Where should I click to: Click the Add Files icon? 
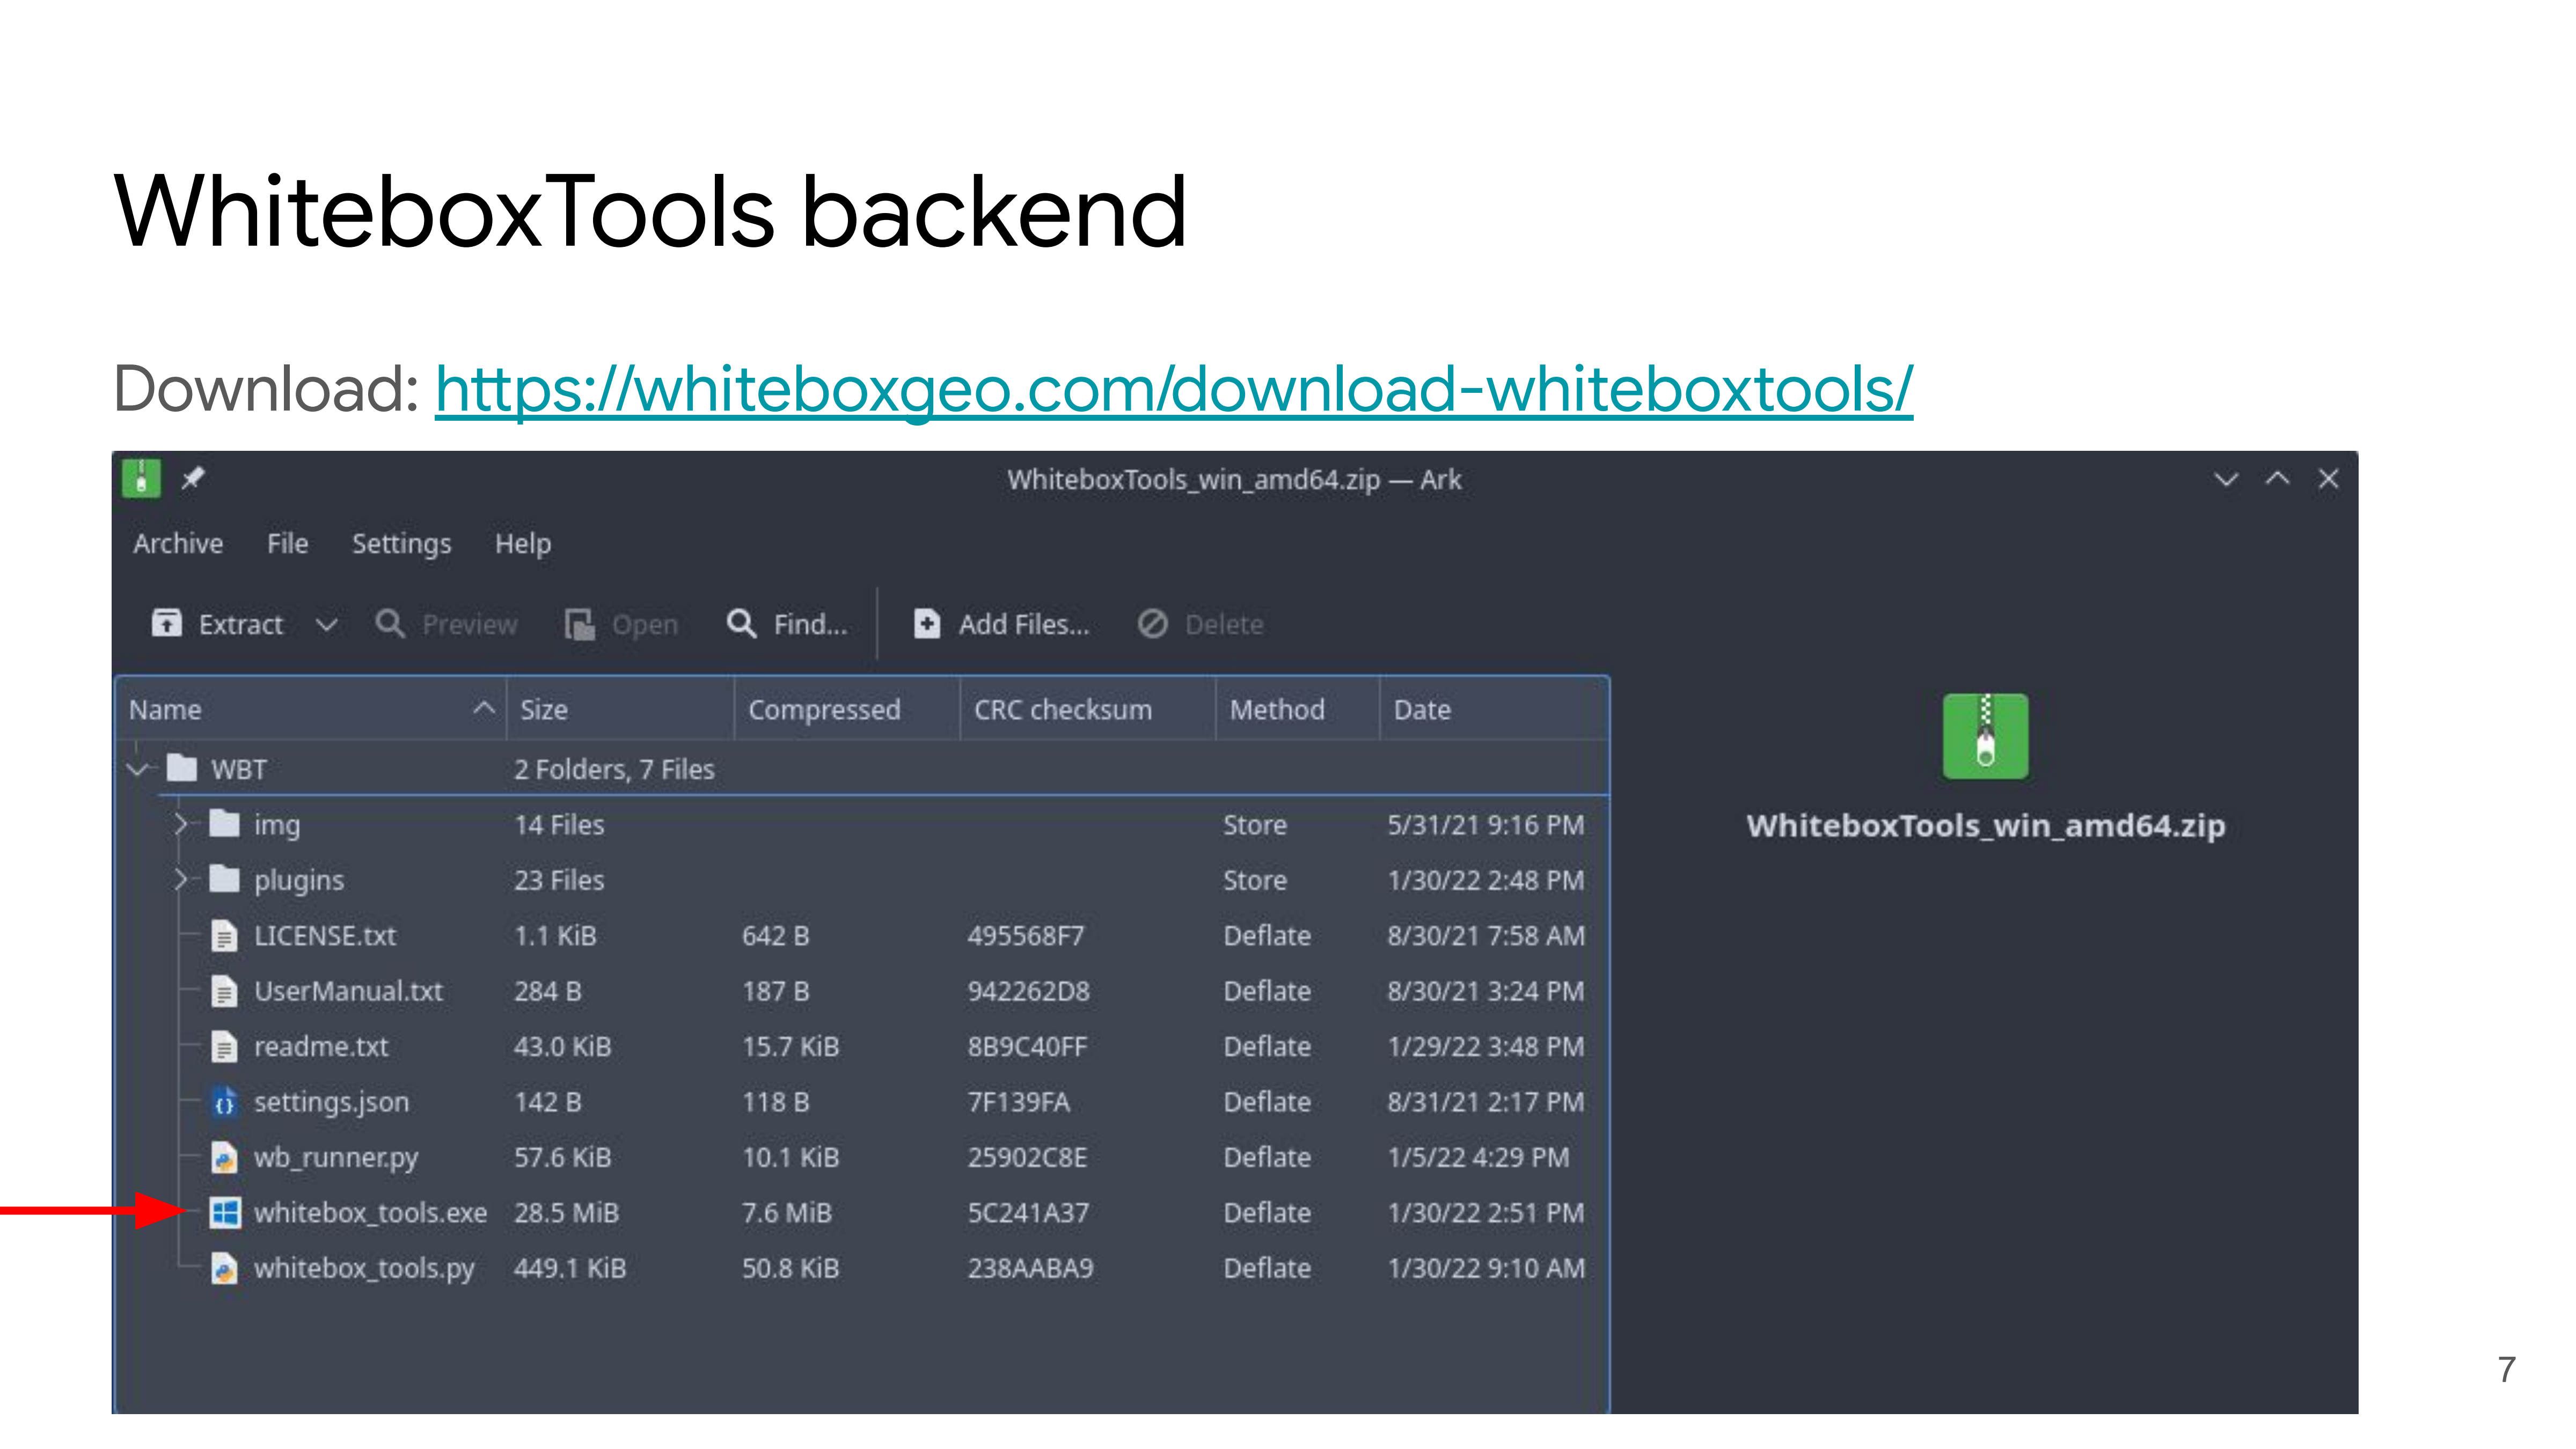pos(926,624)
